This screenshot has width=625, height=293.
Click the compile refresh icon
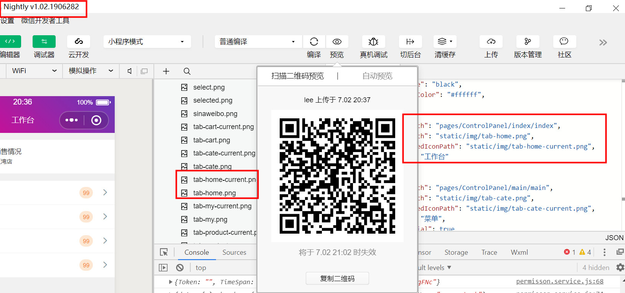[x=314, y=41]
